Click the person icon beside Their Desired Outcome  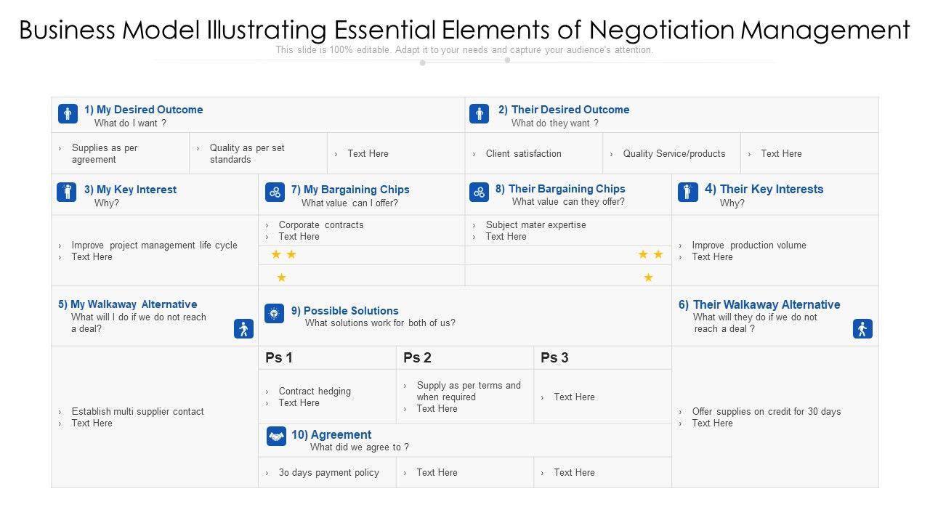point(479,114)
